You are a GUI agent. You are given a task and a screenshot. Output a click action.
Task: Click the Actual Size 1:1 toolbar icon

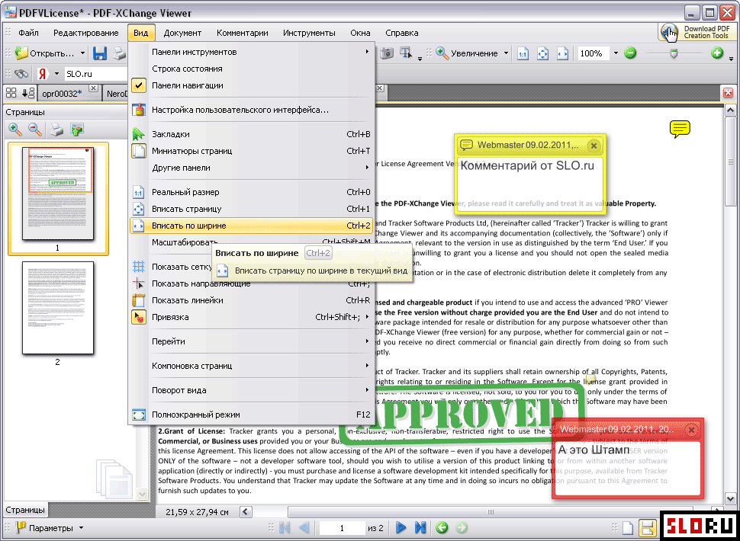pos(523,53)
